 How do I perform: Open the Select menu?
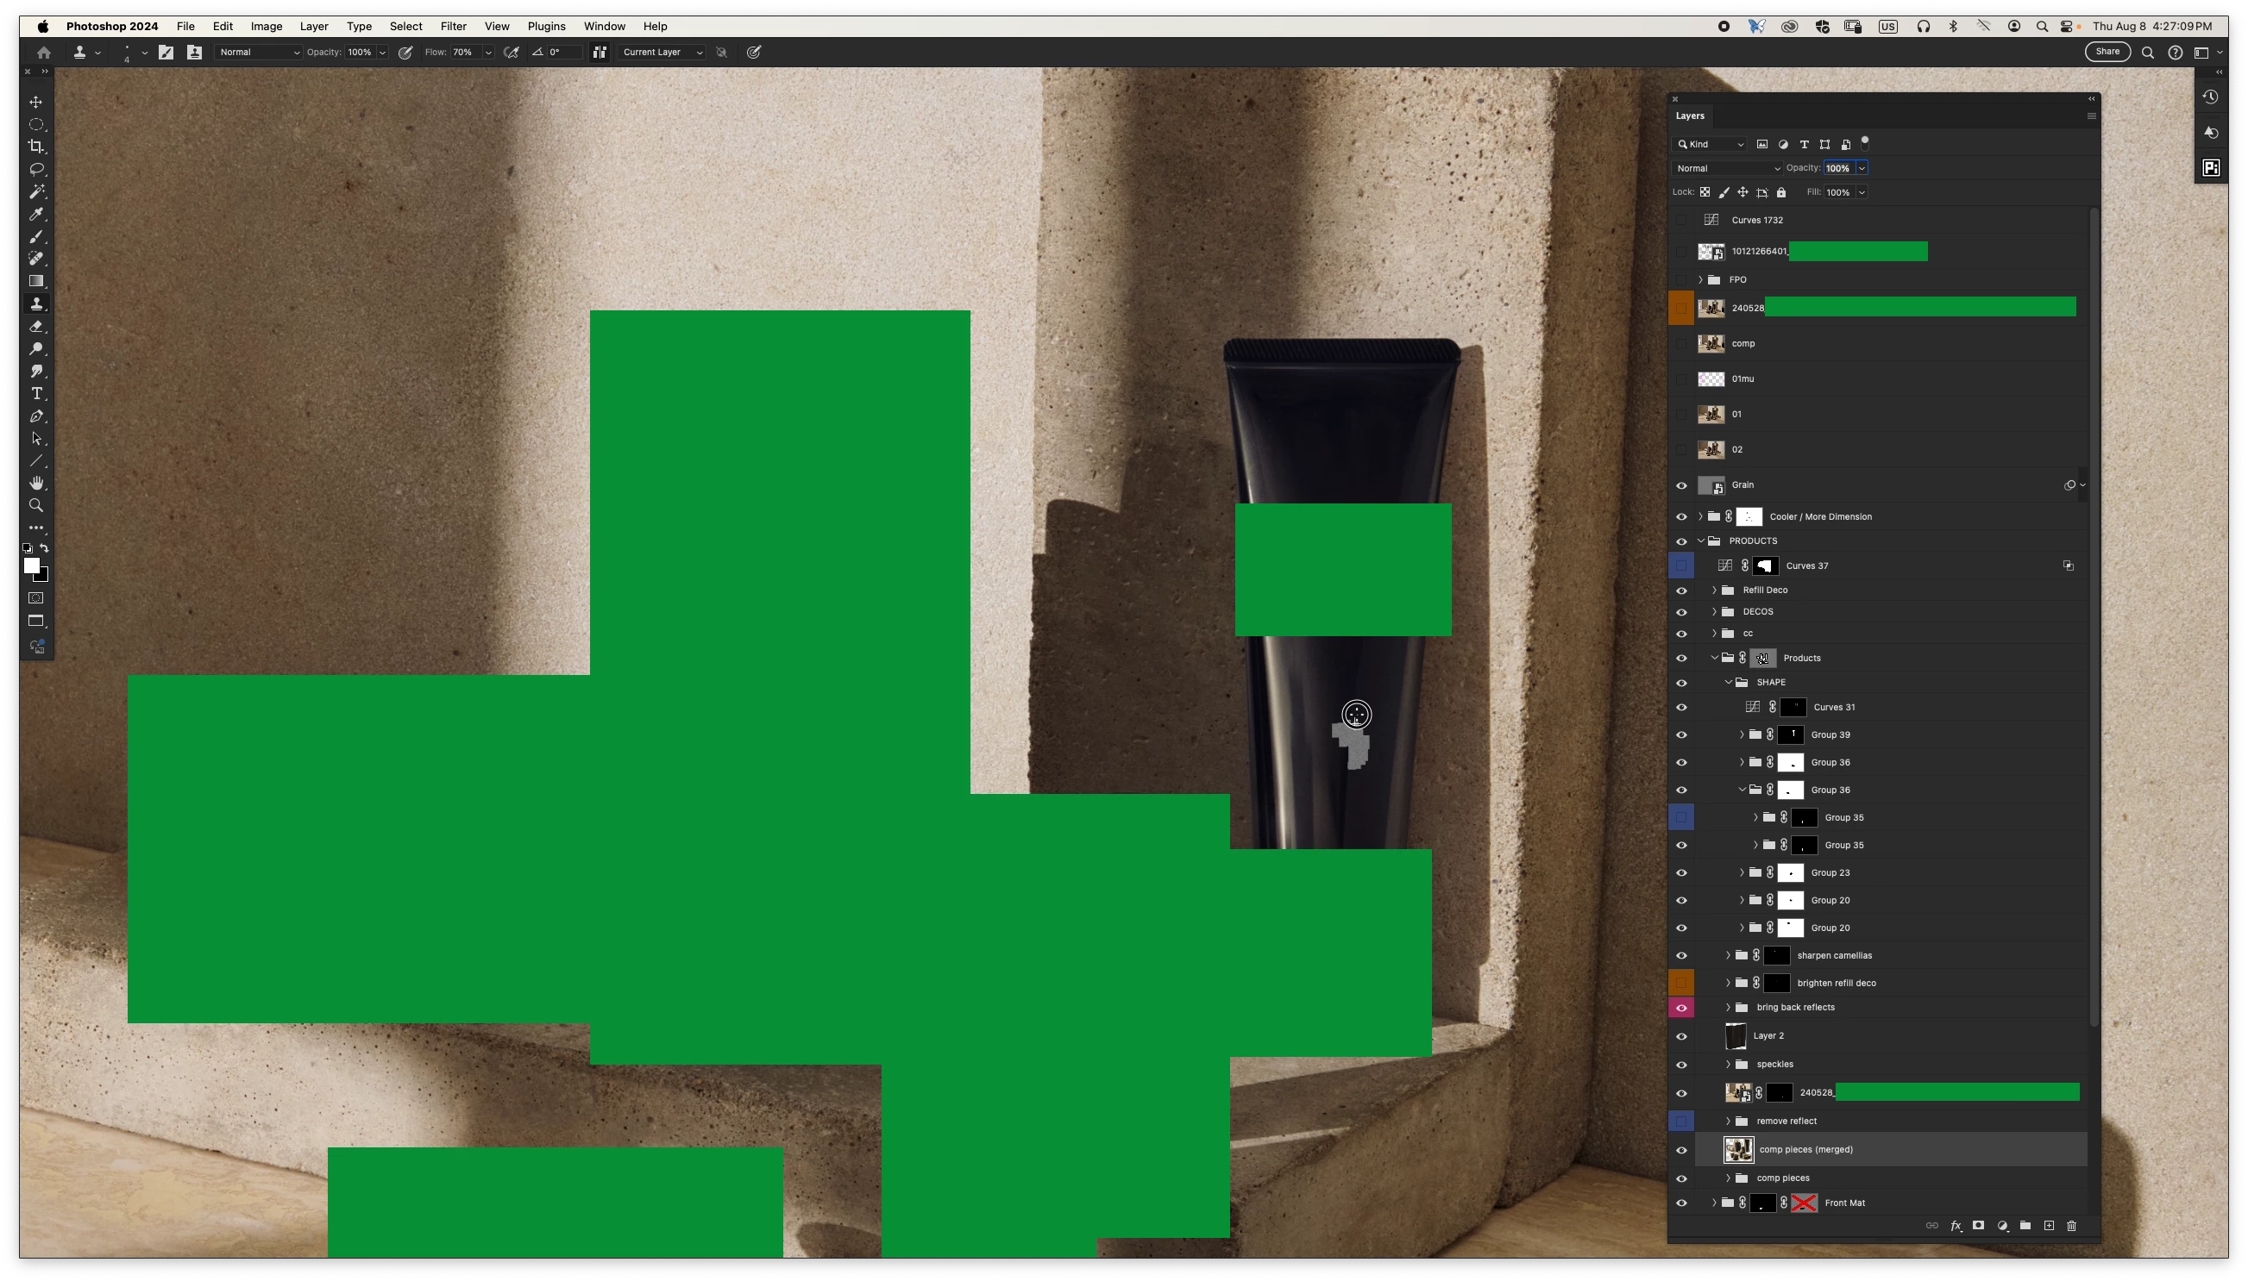[x=405, y=27]
